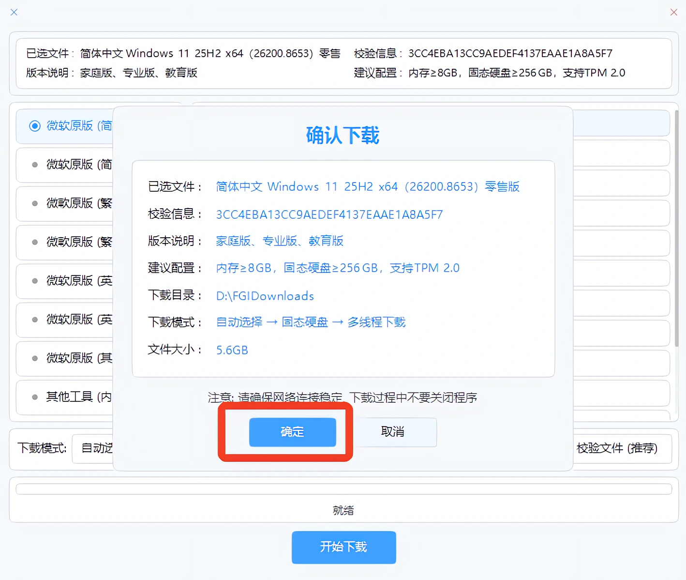686x580 pixels.
Task: Choose the unselected 微软原版 (简 list option
Action: [65, 165]
